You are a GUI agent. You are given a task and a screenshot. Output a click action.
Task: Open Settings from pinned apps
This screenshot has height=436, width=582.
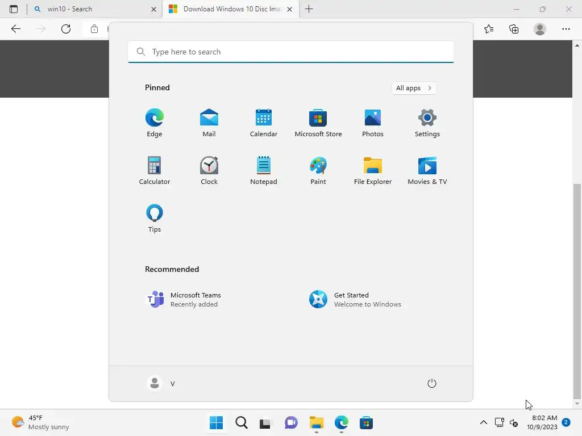[x=427, y=123]
